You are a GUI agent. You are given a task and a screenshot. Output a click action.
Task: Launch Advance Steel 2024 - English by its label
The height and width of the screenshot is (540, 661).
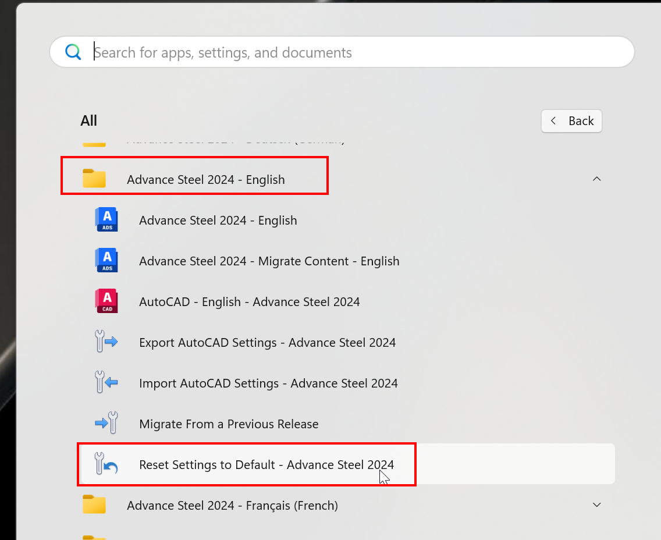click(218, 221)
